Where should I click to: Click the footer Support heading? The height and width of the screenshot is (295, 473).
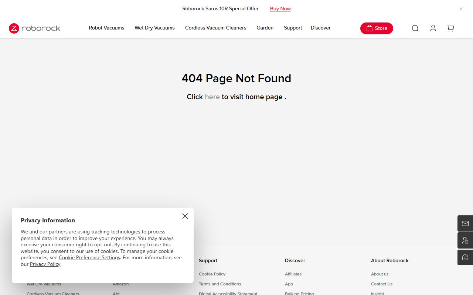pyautogui.click(x=208, y=260)
